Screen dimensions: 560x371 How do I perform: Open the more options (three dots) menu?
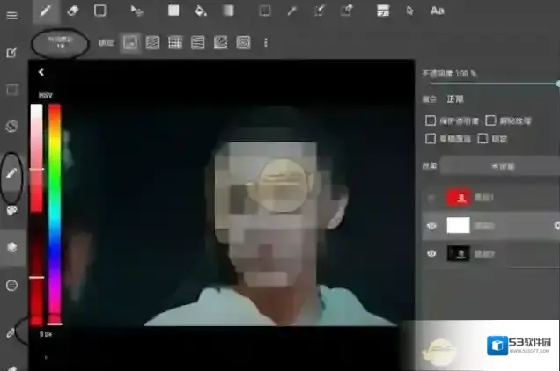(x=265, y=42)
